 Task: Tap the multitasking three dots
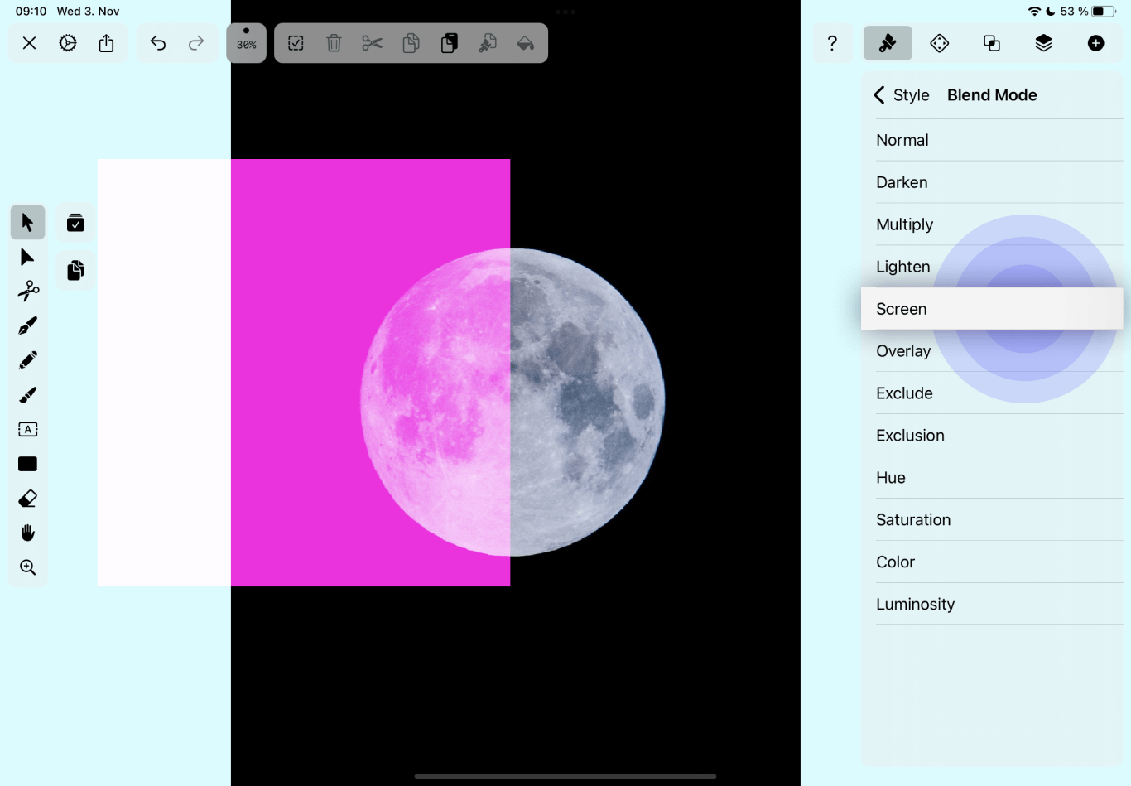pos(565,12)
